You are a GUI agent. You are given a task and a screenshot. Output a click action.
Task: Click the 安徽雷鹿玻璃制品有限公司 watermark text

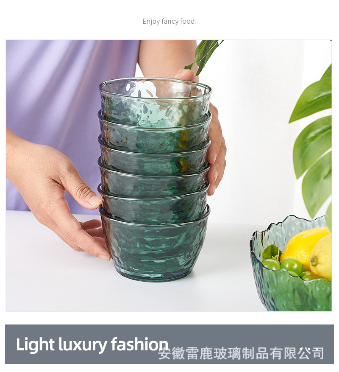pyautogui.click(x=241, y=353)
